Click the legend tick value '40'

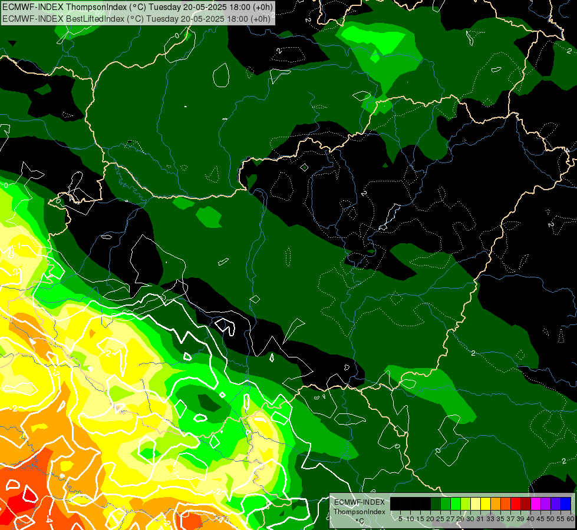tap(530, 519)
